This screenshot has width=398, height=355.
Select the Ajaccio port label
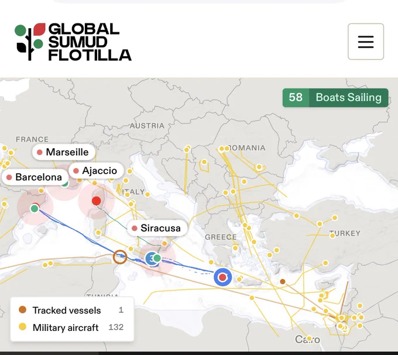coord(96,170)
